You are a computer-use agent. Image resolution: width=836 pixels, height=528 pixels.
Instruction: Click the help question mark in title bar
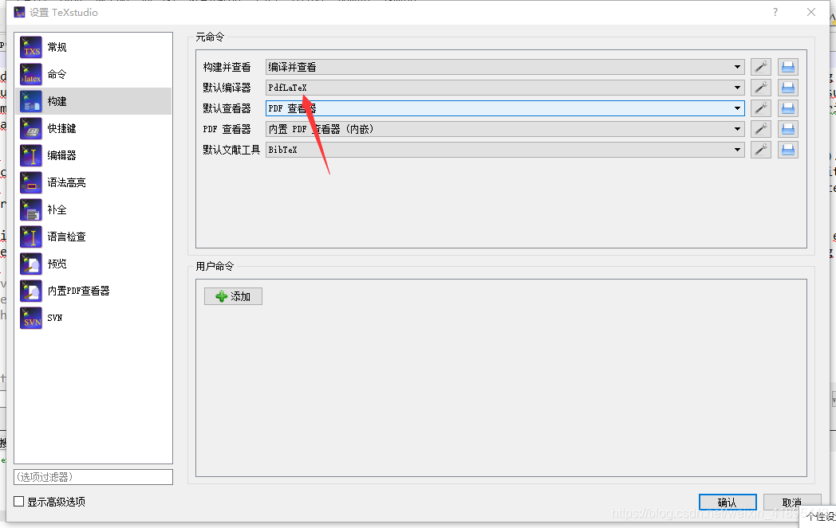[775, 12]
